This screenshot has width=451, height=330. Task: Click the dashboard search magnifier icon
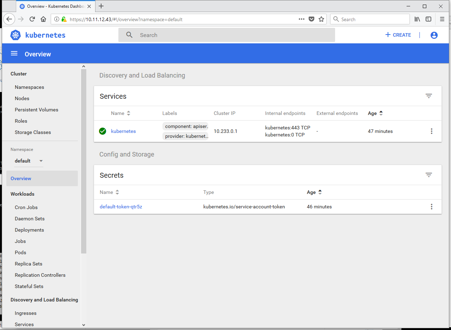(x=129, y=35)
